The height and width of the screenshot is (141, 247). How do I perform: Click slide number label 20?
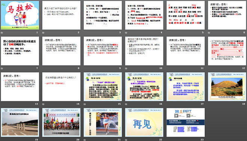pos(78,140)
